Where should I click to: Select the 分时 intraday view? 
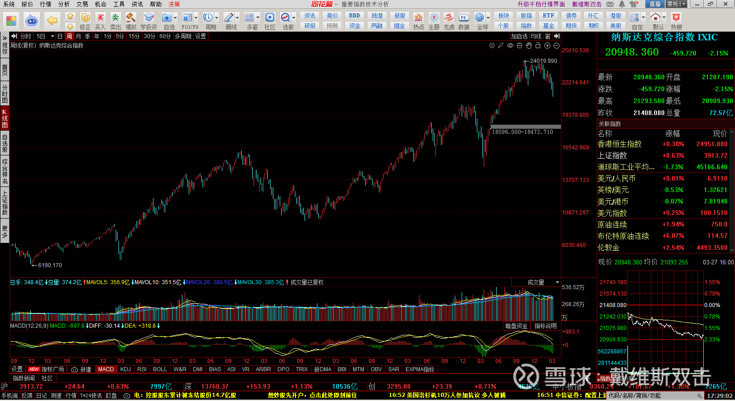click(x=26, y=36)
